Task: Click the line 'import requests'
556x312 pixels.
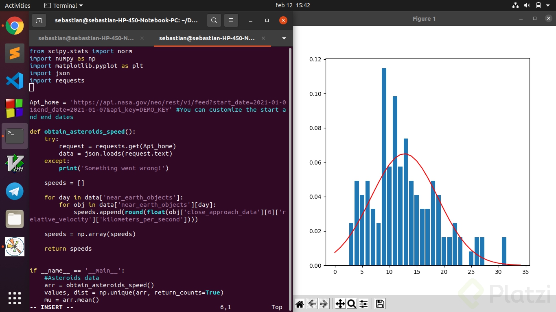Action: 57,80
